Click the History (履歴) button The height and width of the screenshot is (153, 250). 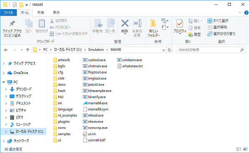(x=194, y=35)
